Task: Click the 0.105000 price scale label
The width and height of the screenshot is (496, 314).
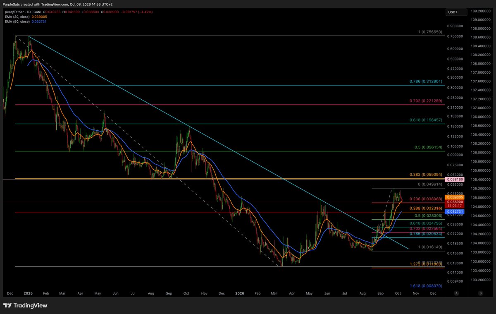Action: (x=456, y=146)
